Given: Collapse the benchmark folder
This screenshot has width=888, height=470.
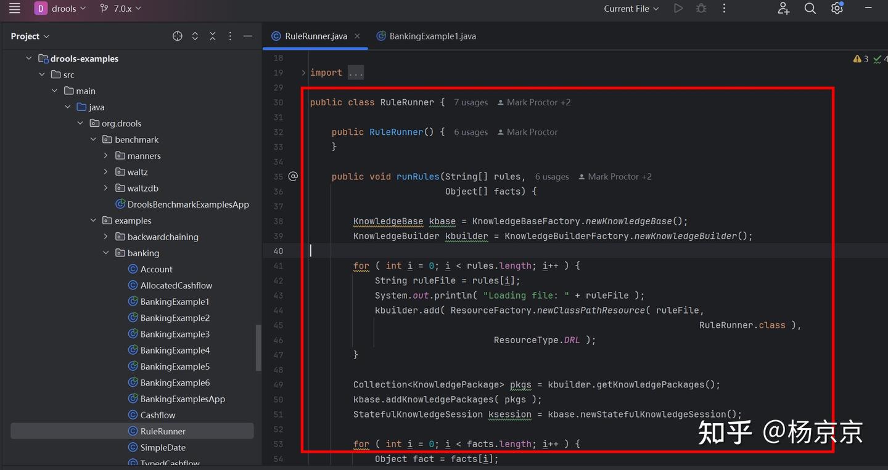Looking at the screenshot, I should click(x=93, y=140).
